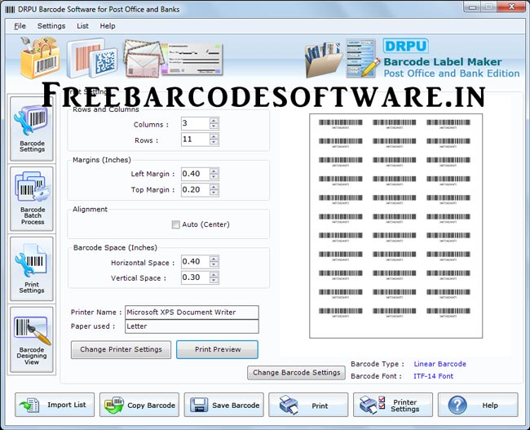530x430 pixels.
Task: Click the Horizontal Space input field
Action: point(196,262)
